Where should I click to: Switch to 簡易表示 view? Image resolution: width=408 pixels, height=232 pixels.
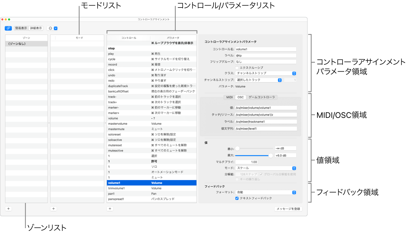(21, 28)
